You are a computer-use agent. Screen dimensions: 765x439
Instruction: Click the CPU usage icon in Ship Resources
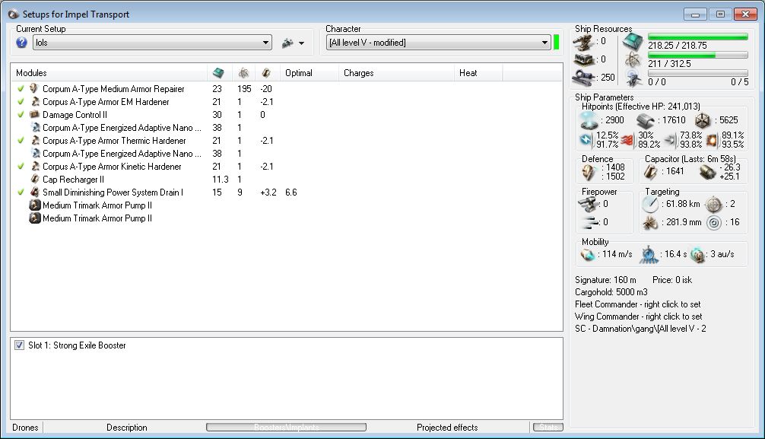pos(633,42)
